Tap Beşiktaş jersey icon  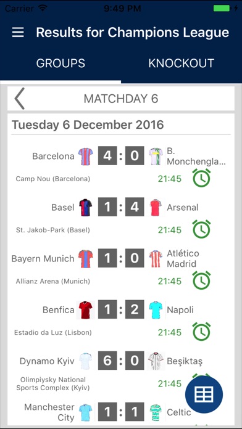point(156,361)
